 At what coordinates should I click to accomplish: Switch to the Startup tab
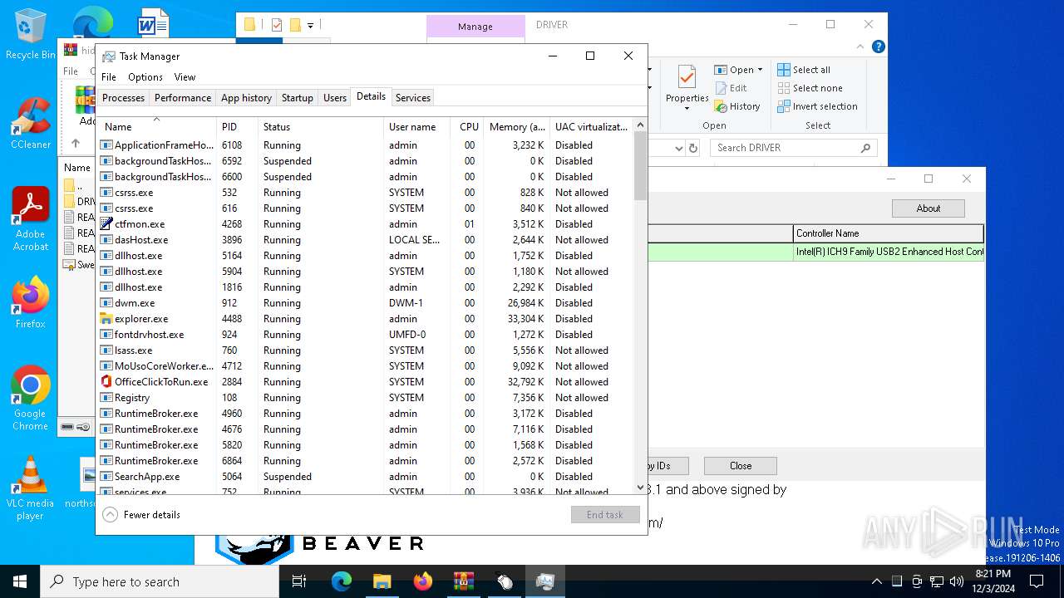[297, 98]
